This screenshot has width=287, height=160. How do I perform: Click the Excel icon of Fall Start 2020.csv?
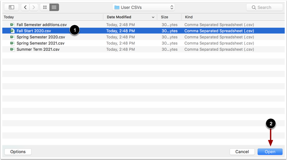pos(12,31)
